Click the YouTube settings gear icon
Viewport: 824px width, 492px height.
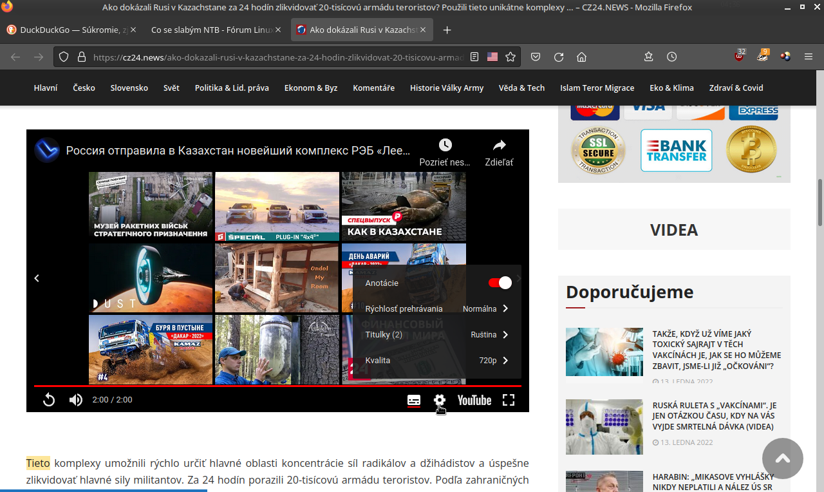[440, 400]
